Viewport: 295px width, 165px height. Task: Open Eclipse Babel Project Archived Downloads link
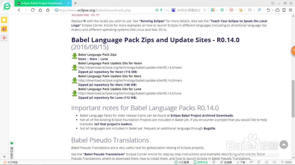[202, 116]
